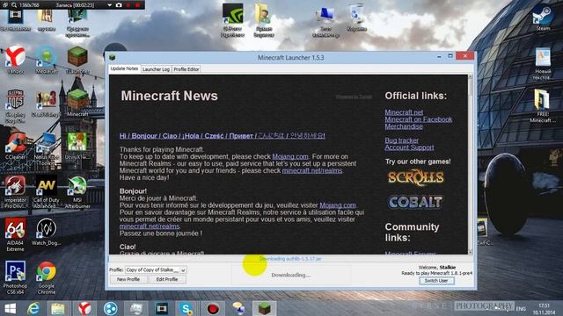Click the Scrolls game logo
The width and height of the screenshot is (563, 316).
(x=416, y=177)
